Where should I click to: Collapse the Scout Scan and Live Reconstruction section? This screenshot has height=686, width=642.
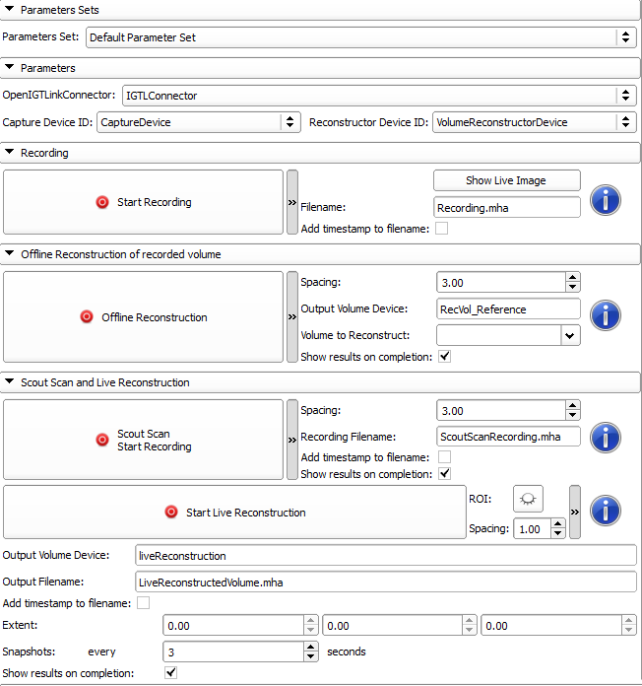point(10,382)
